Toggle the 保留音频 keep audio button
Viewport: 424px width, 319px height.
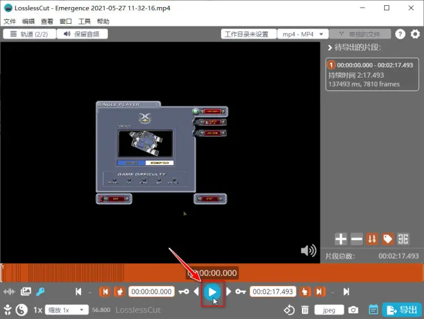(x=82, y=34)
